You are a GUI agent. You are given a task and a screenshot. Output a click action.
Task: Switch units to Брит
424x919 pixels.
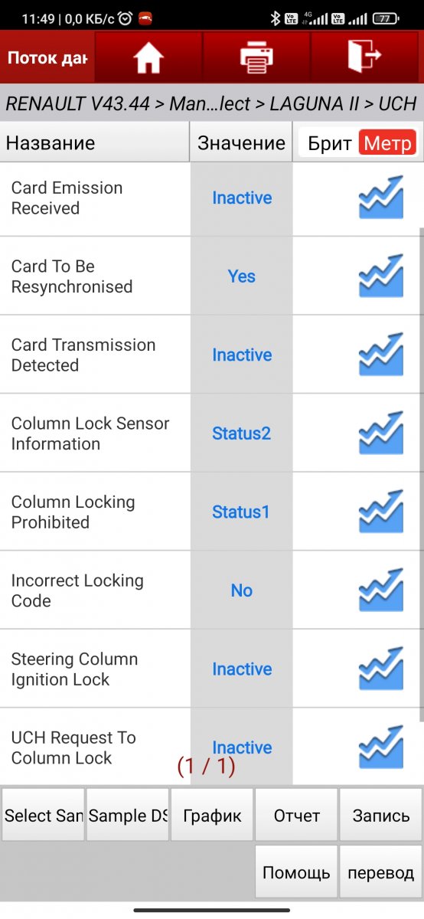point(329,143)
